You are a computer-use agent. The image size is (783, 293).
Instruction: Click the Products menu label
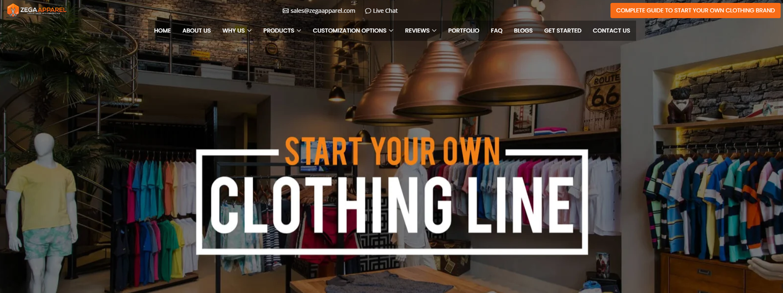pos(279,31)
